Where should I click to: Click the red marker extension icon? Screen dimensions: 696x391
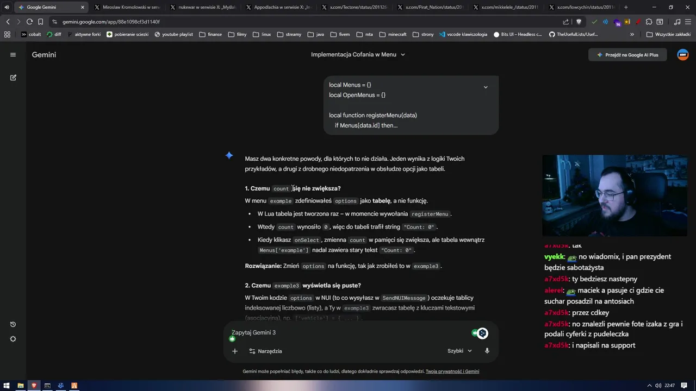tap(637, 22)
